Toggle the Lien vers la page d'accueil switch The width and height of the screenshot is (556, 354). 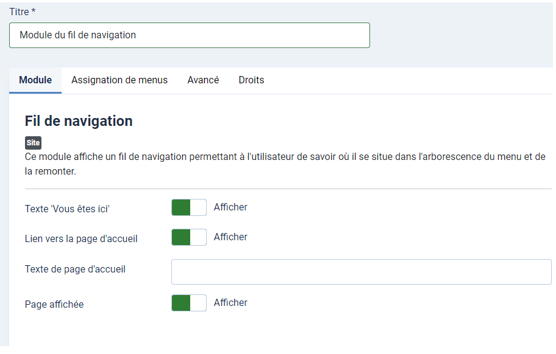(189, 237)
